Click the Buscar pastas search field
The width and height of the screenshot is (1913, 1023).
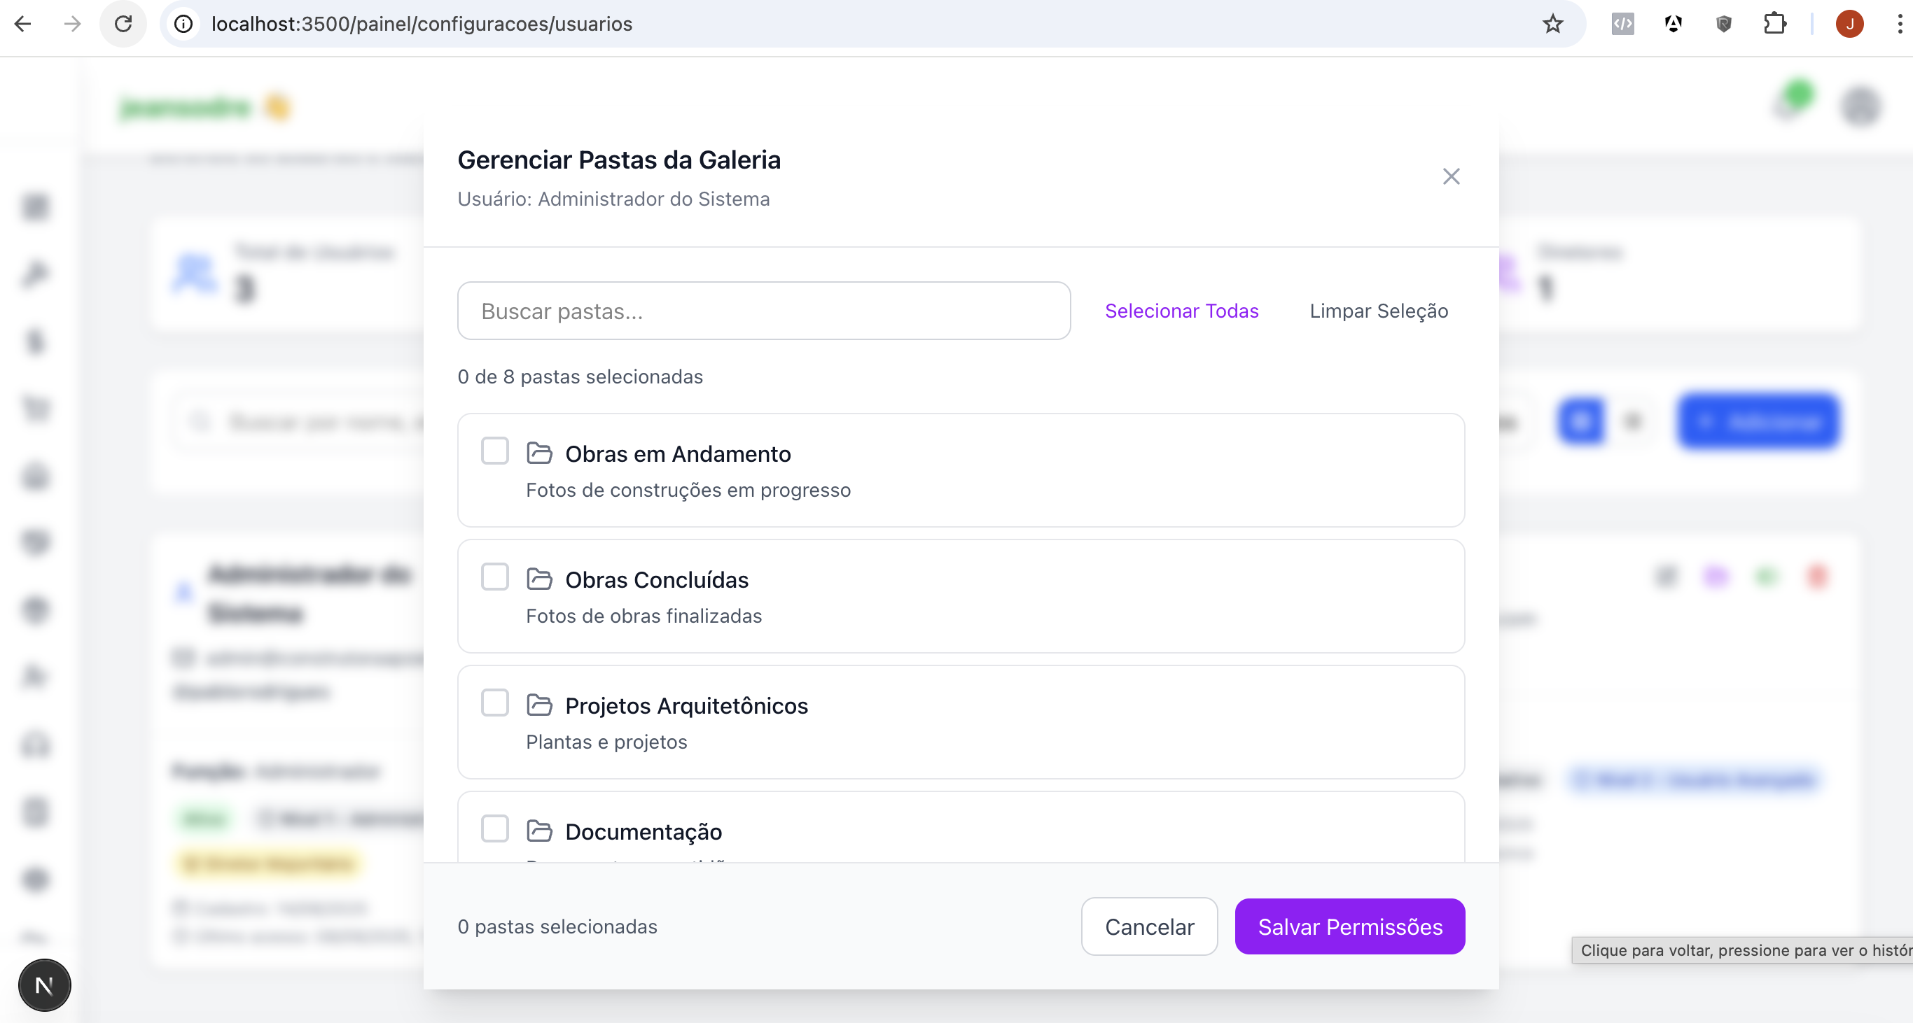(x=763, y=311)
